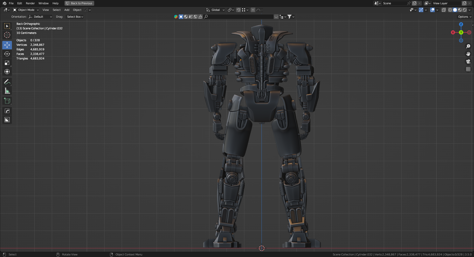Click the new scene duplicate icon
The height and width of the screenshot is (257, 474).
pyautogui.click(x=414, y=3)
